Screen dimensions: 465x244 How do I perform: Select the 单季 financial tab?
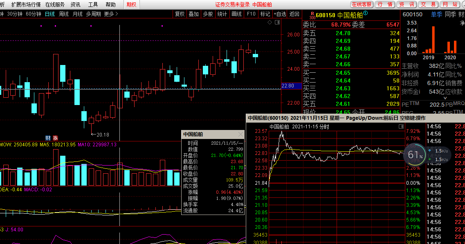coord(436,14)
